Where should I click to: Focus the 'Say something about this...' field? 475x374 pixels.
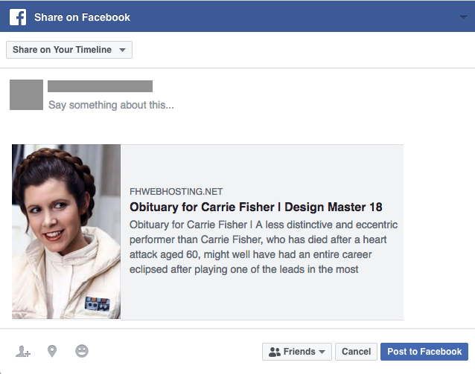point(111,106)
